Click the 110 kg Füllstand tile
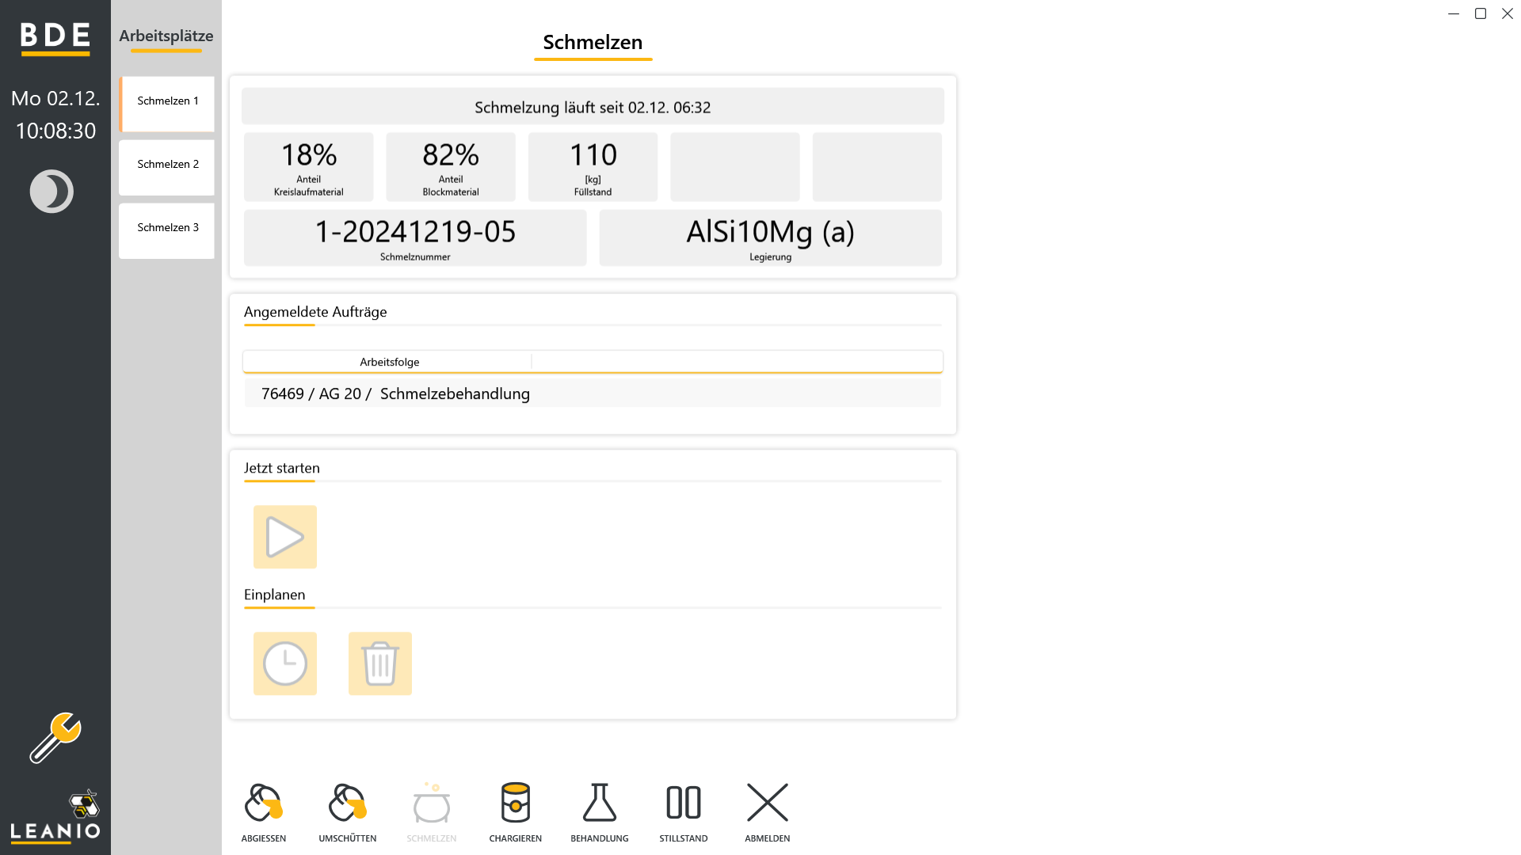Screen dimensions: 1521x855 coord(593,167)
